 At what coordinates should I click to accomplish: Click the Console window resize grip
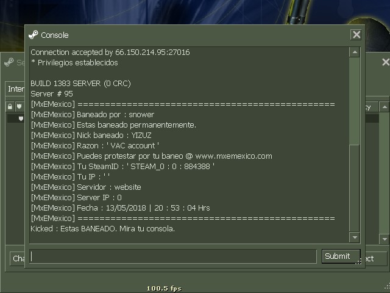point(358,261)
